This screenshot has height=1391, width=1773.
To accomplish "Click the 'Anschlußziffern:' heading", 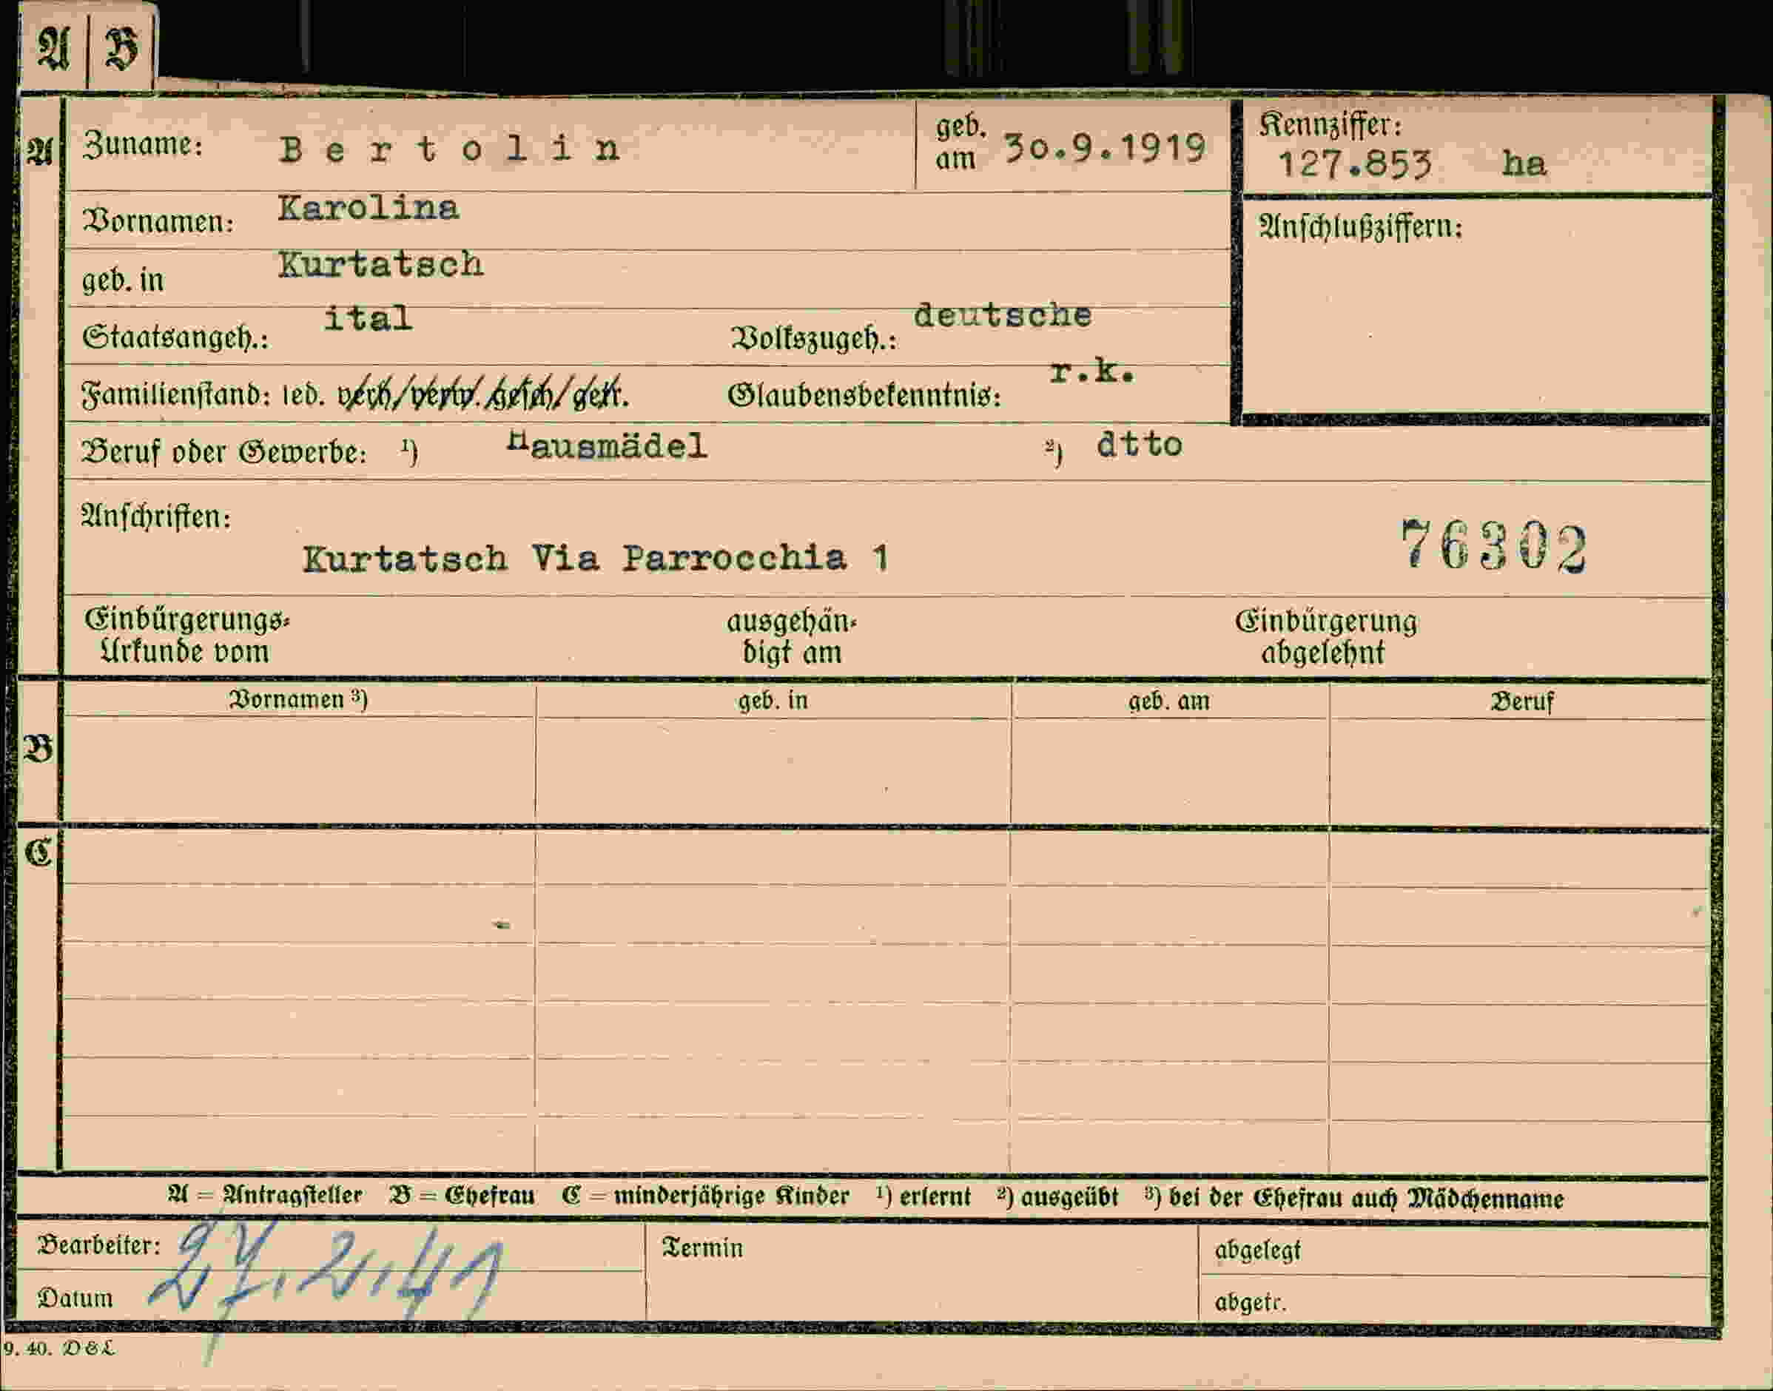I will click(x=1361, y=226).
